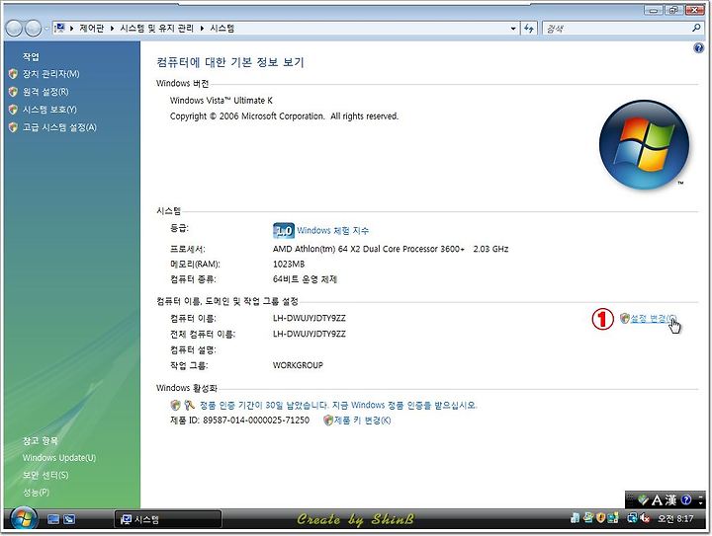The width and height of the screenshot is (712, 536).
Task: Open the Start menu orb
Action: pos(24,519)
